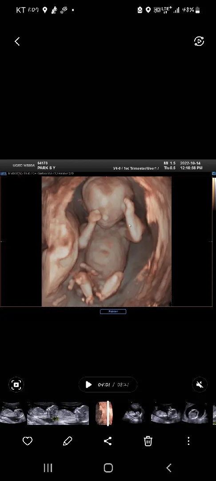Tap the 3D fetus ultrasound video frame
Viewport: 216px width, 481px height.
tap(107, 241)
